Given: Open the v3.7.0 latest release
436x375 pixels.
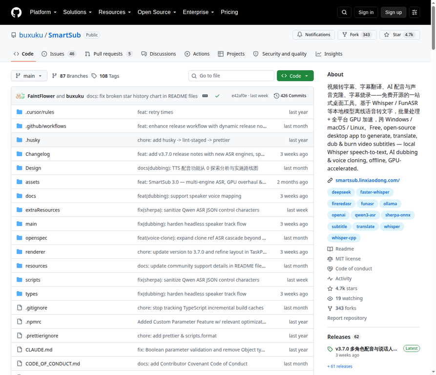Looking at the screenshot, I should [x=366, y=349].
